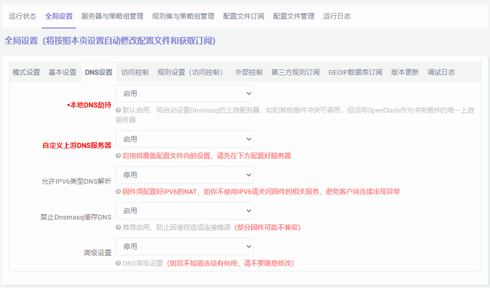Select the 模式设置 sub-tab
Viewport: 490px width, 288px height.
(26, 72)
